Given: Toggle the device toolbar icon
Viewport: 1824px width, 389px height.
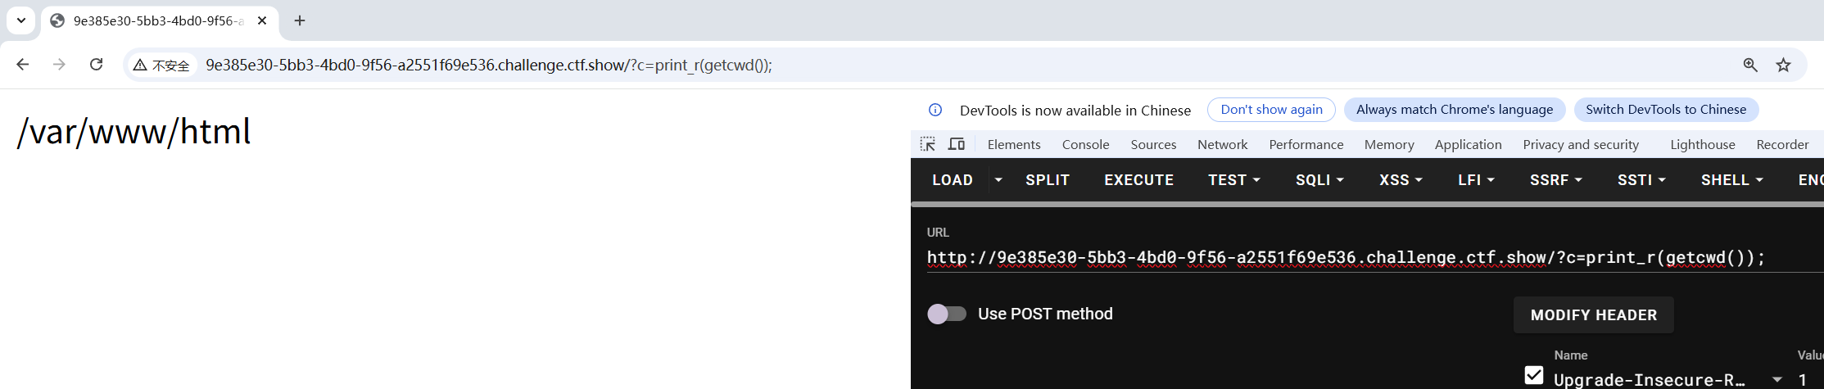Looking at the screenshot, I should [x=956, y=144].
